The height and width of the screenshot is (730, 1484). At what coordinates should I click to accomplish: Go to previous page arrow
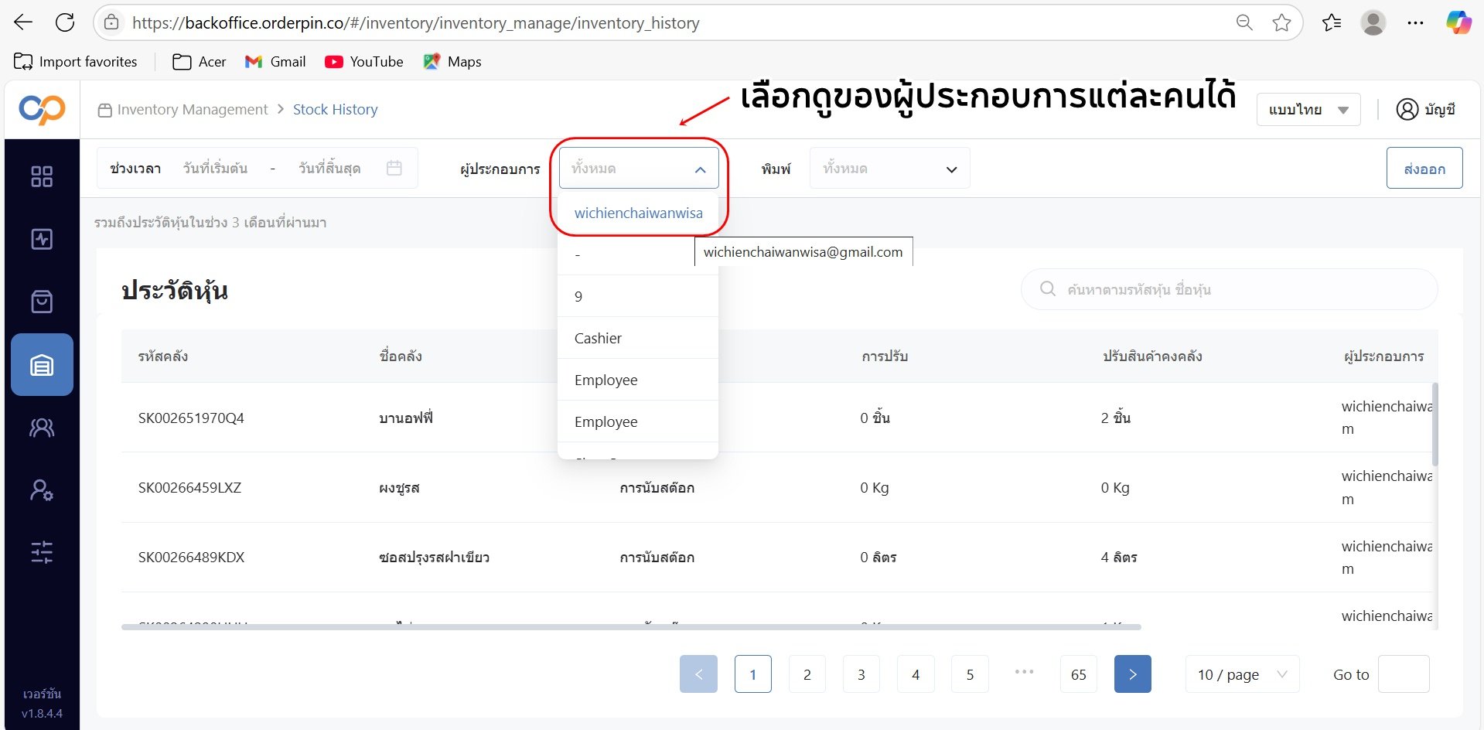(698, 674)
